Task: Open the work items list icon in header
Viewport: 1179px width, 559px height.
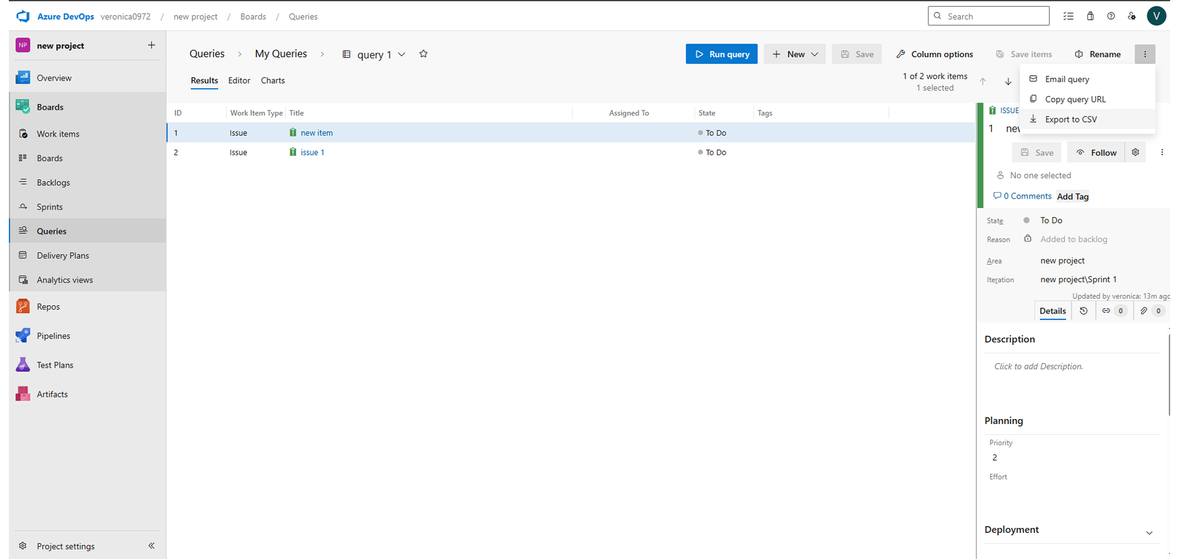Action: 1068,16
